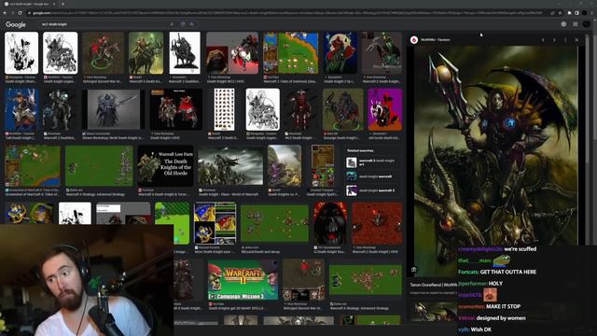Open Warcraft II Campaign Mission 3 thumbnail

click(x=243, y=280)
